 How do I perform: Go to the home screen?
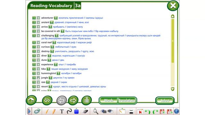tap(31, 100)
